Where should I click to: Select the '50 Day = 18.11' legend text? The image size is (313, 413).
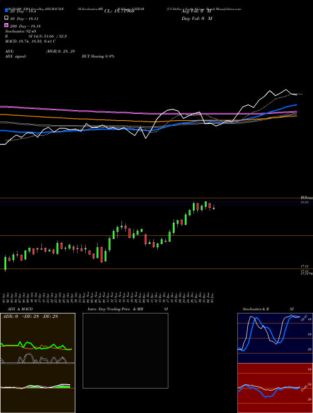[24, 19]
